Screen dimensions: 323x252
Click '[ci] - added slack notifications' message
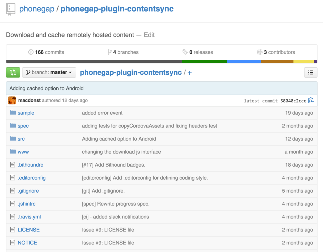pos(115,216)
